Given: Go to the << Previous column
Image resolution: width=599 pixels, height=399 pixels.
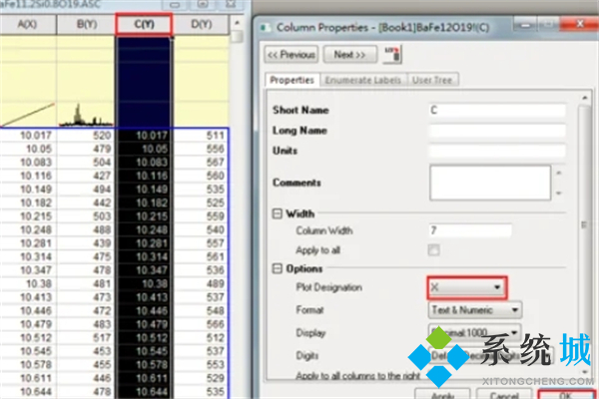Looking at the screenshot, I should point(292,54).
